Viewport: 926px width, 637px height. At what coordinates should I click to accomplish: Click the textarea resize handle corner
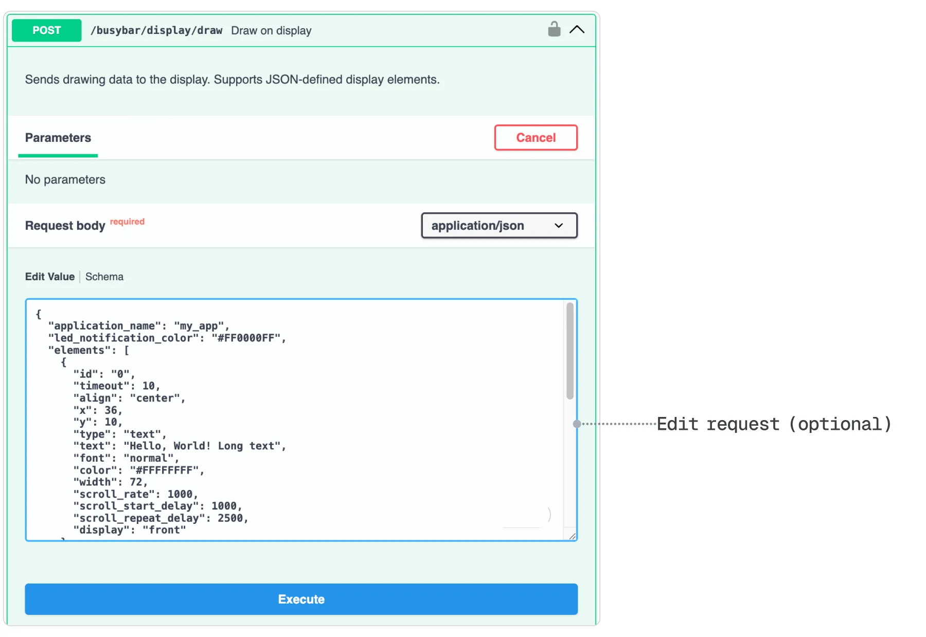point(572,536)
